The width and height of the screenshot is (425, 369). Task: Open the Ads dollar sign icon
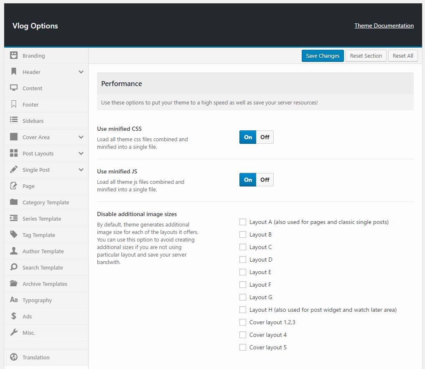[13, 316]
